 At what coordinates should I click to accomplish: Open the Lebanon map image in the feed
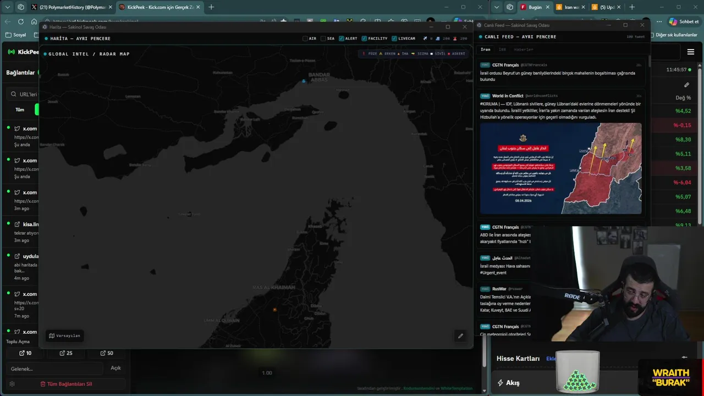click(x=560, y=168)
